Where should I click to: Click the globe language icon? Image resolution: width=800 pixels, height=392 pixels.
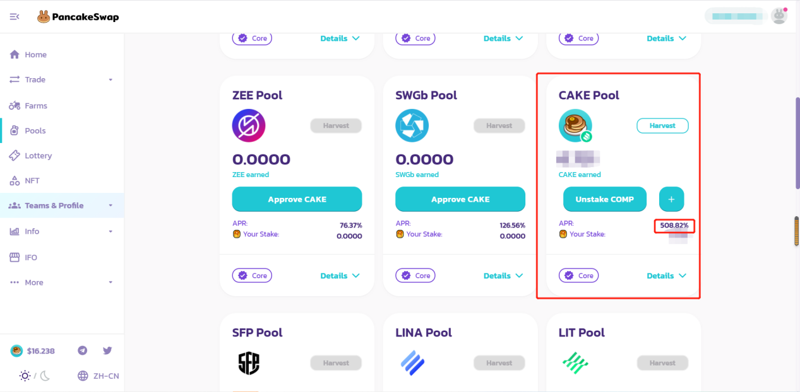tap(83, 376)
